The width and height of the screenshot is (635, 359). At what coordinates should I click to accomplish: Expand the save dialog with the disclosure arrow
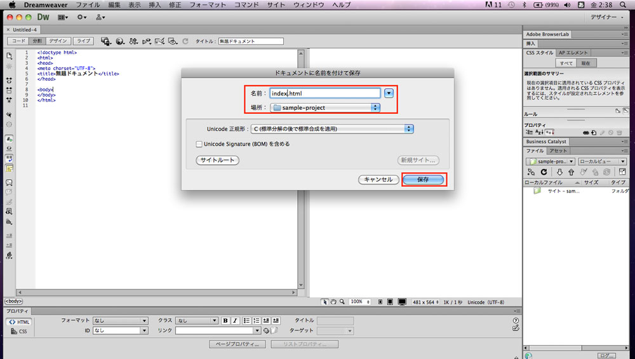[x=389, y=93]
